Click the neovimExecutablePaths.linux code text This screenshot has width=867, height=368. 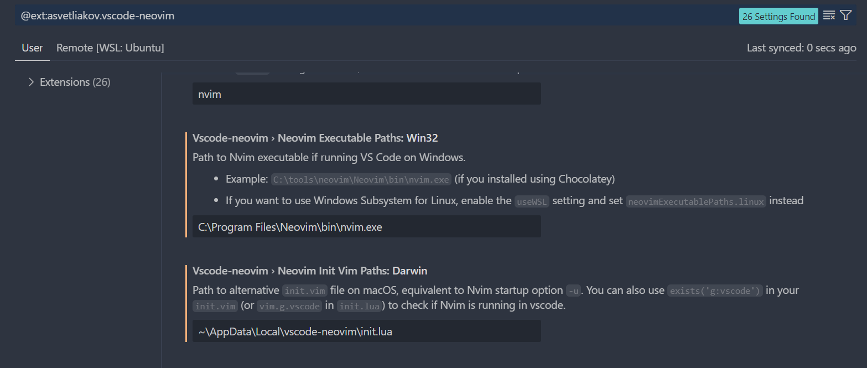pyautogui.click(x=695, y=201)
